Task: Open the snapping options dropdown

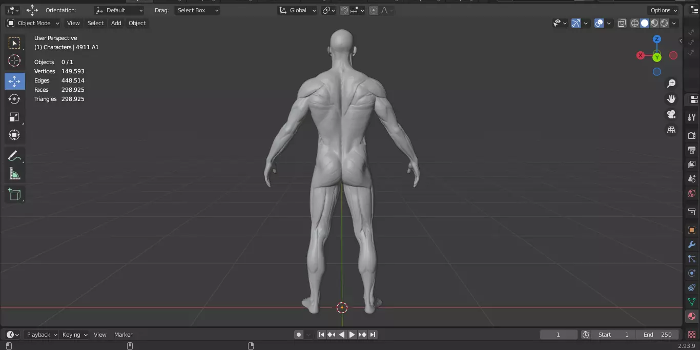Action: 358,10
